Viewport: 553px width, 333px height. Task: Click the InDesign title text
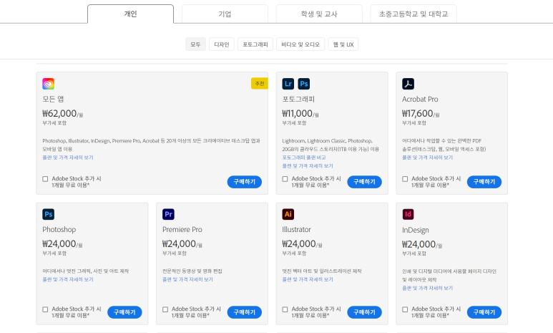pyautogui.click(x=416, y=231)
